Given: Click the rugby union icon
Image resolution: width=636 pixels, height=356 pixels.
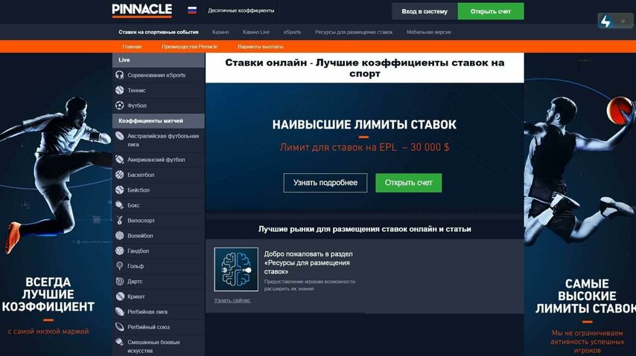Looking at the screenshot, I should point(120,327).
